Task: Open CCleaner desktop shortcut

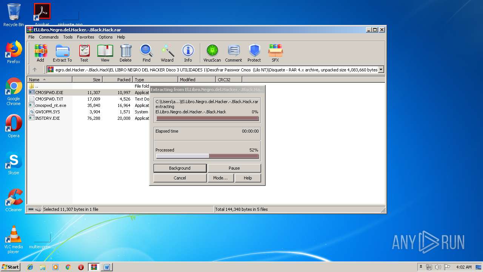Action: tap(14, 200)
